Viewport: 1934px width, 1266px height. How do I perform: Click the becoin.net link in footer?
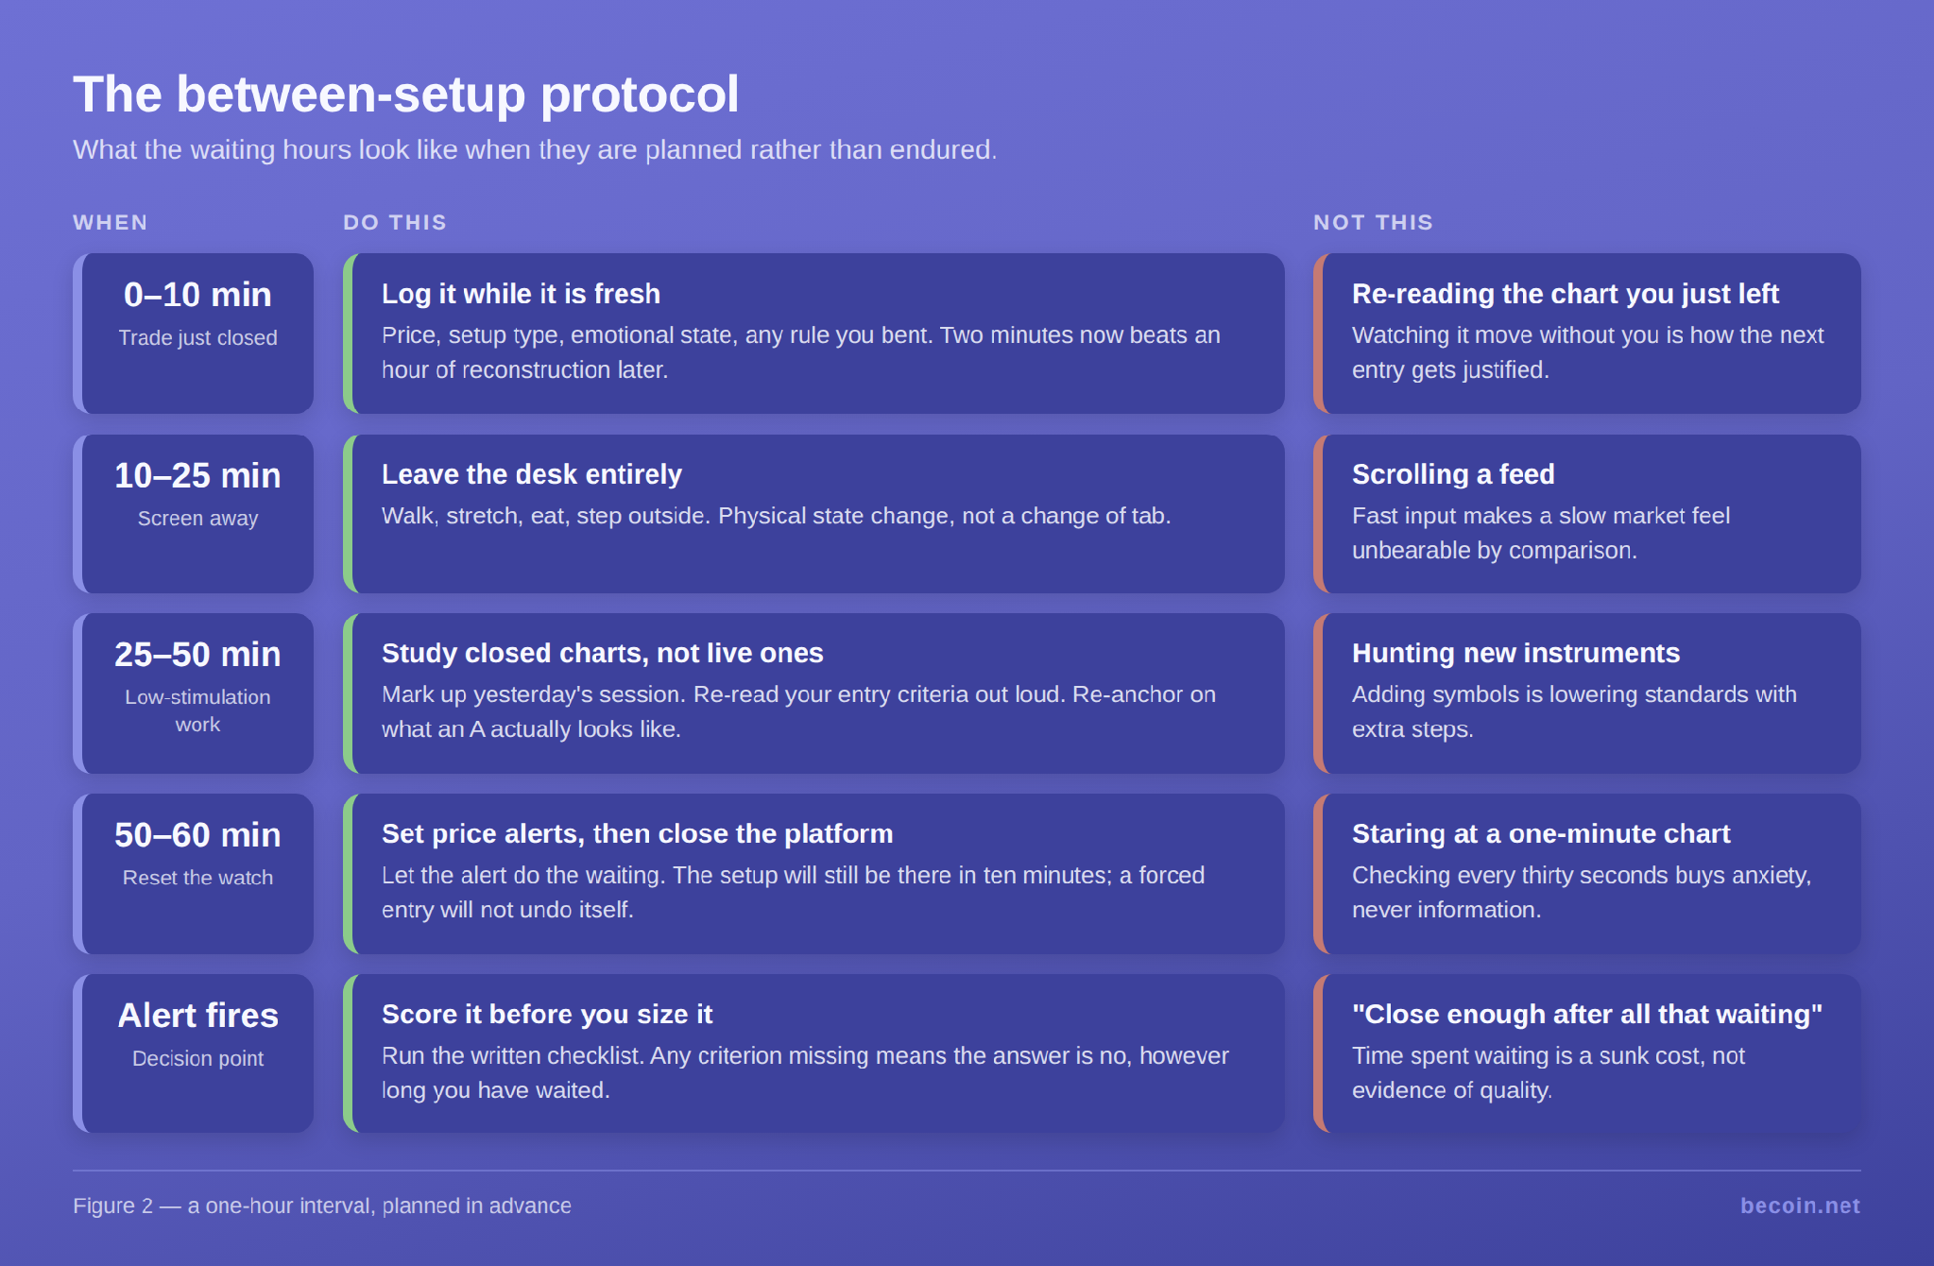(x=1800, y=1206)
